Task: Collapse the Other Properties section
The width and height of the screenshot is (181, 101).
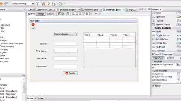Action: 153,71
